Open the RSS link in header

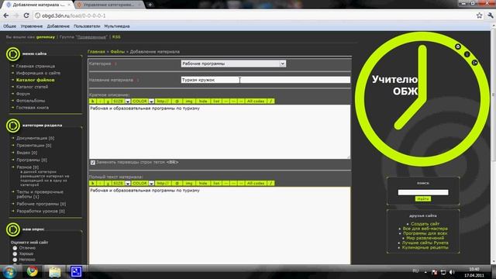tap(116, 37)
